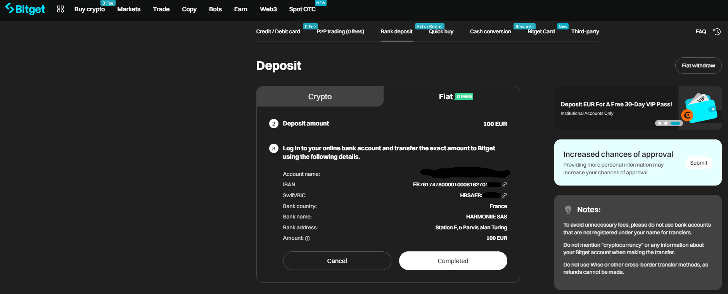Select the active banner carousel indicator
The image size is (728, 294).
point(676,123)
